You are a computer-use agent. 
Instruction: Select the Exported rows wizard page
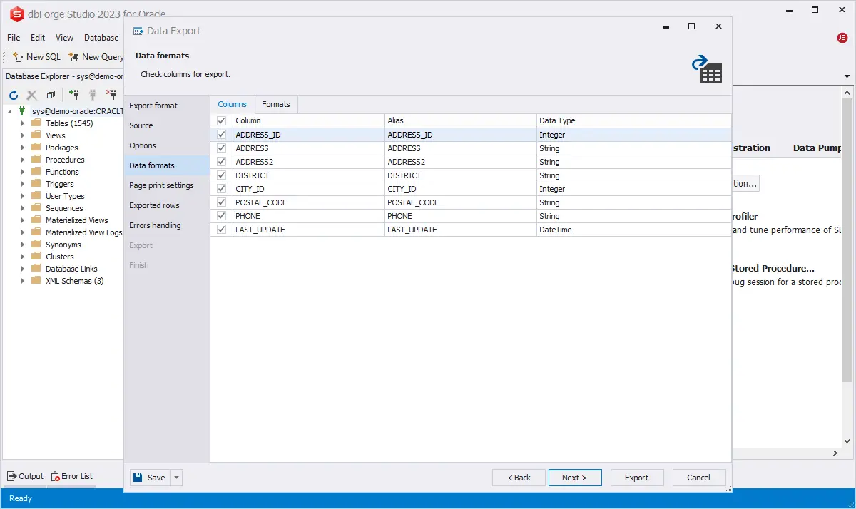154,205
